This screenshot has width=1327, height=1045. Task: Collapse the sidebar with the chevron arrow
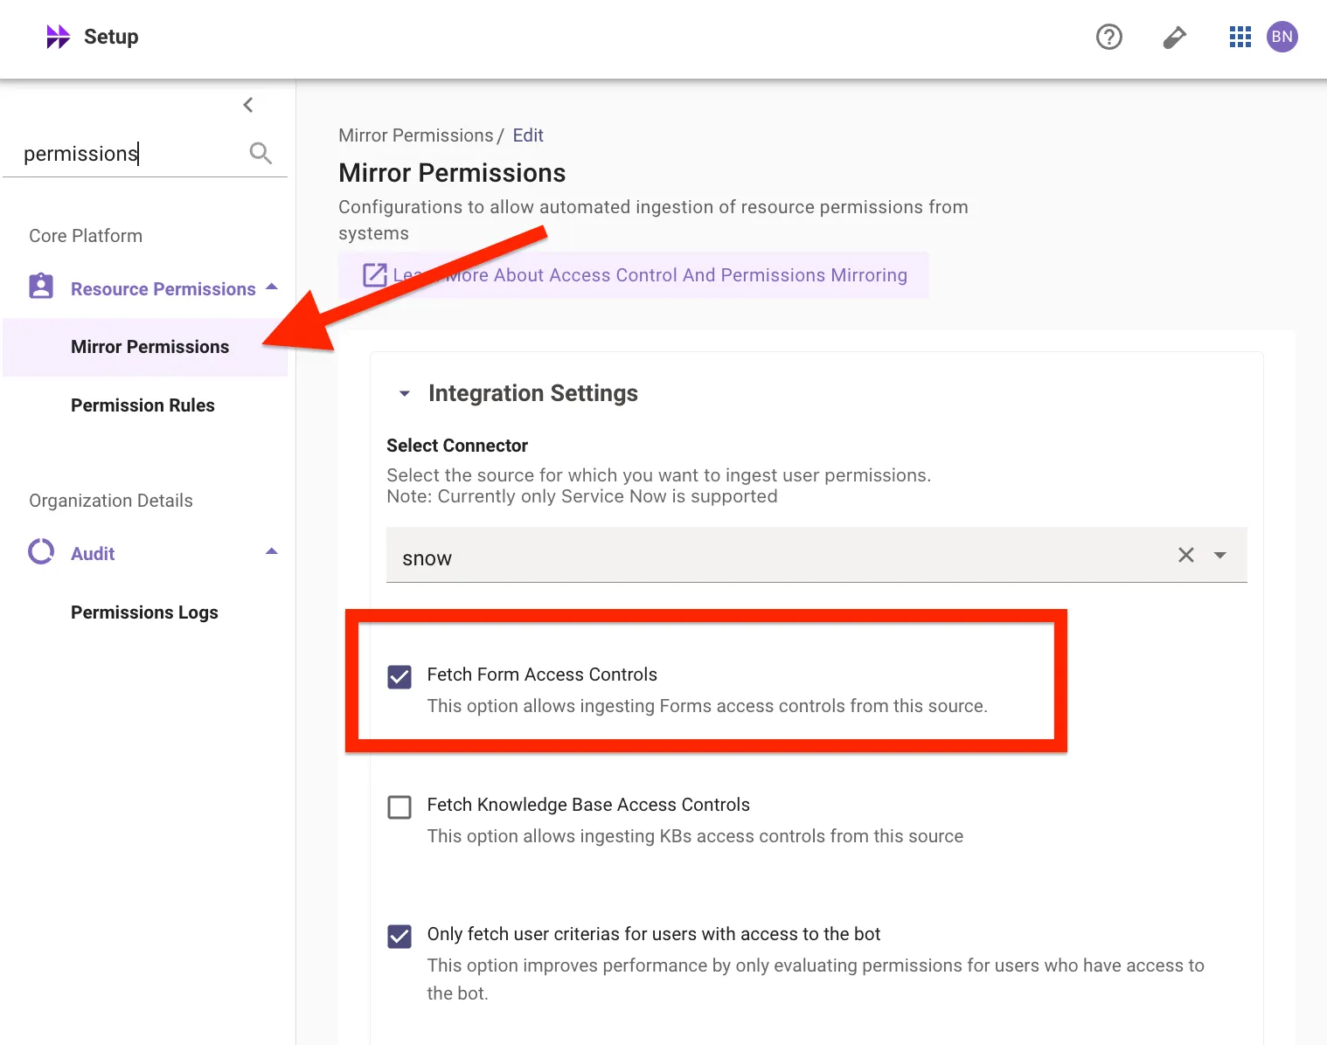click(x=248, y=105)
